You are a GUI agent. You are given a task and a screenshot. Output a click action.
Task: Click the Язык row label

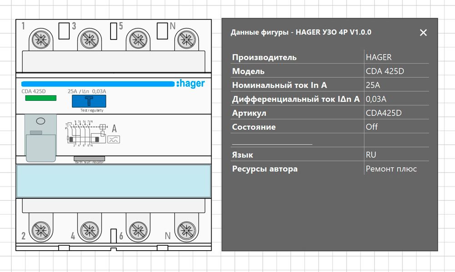pyautogui.click(x=243, y=155)
